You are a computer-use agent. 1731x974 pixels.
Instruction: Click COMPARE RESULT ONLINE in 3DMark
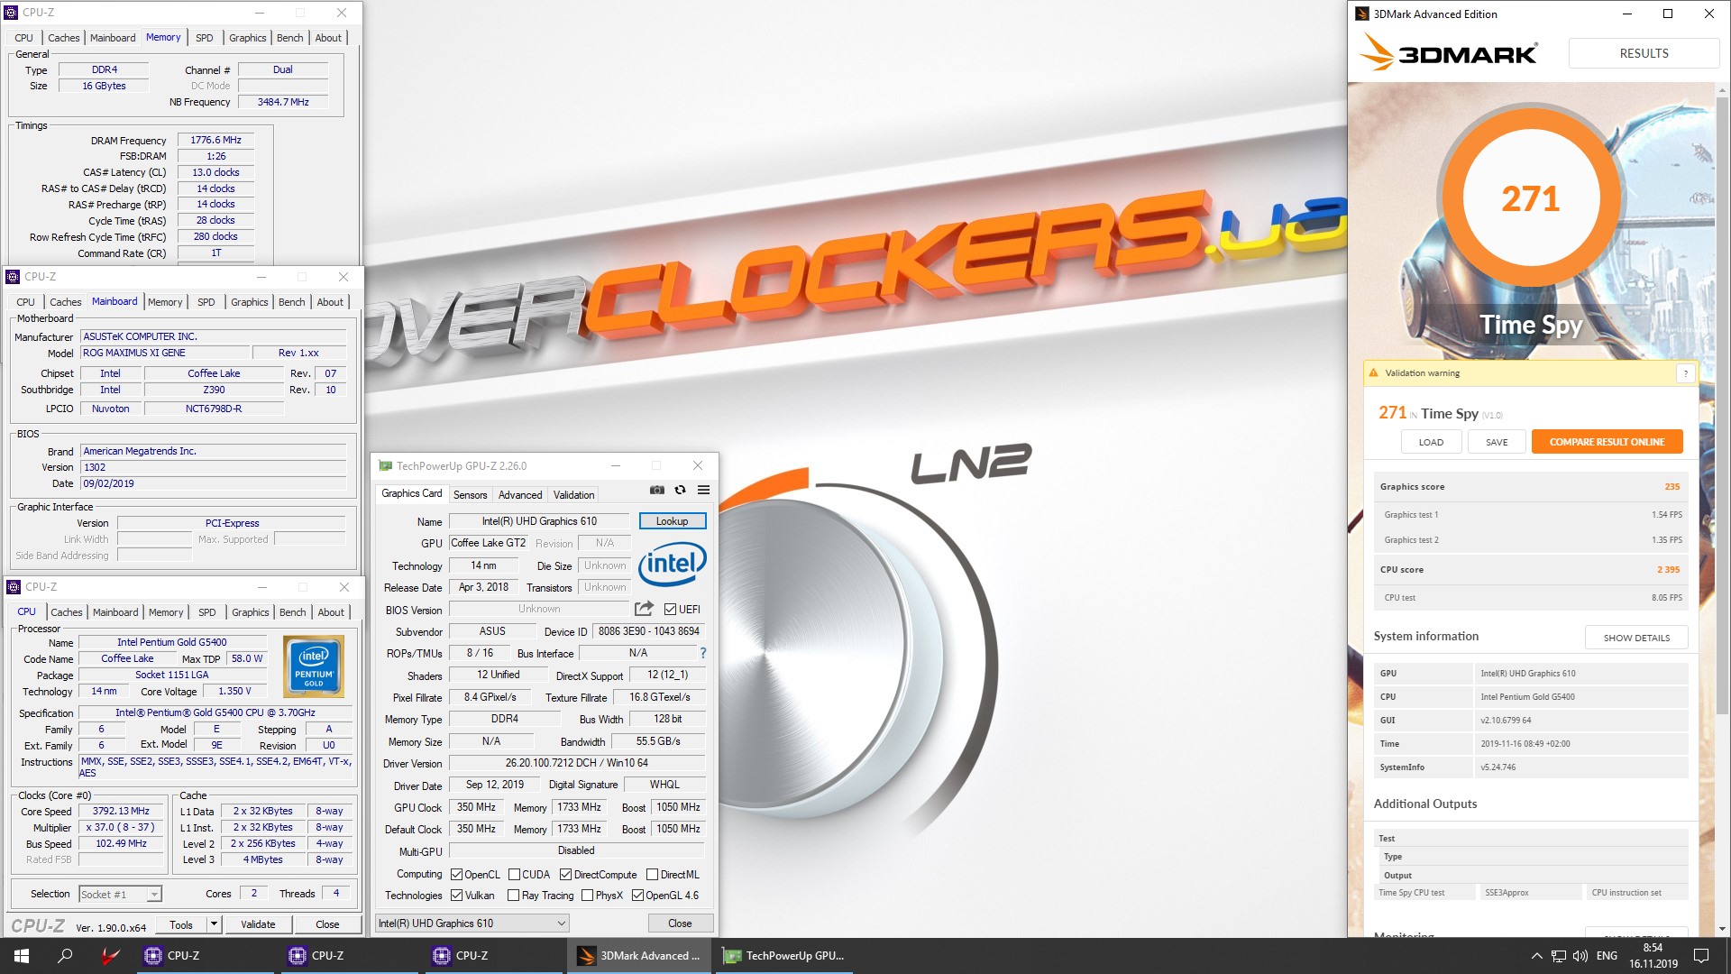(1607, 442)
